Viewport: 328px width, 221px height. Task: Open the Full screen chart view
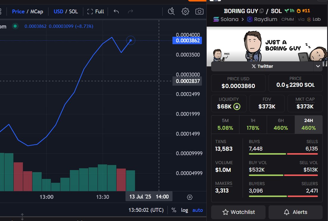tap(95, 12)
